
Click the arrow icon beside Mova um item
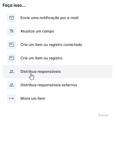point(12,99)
